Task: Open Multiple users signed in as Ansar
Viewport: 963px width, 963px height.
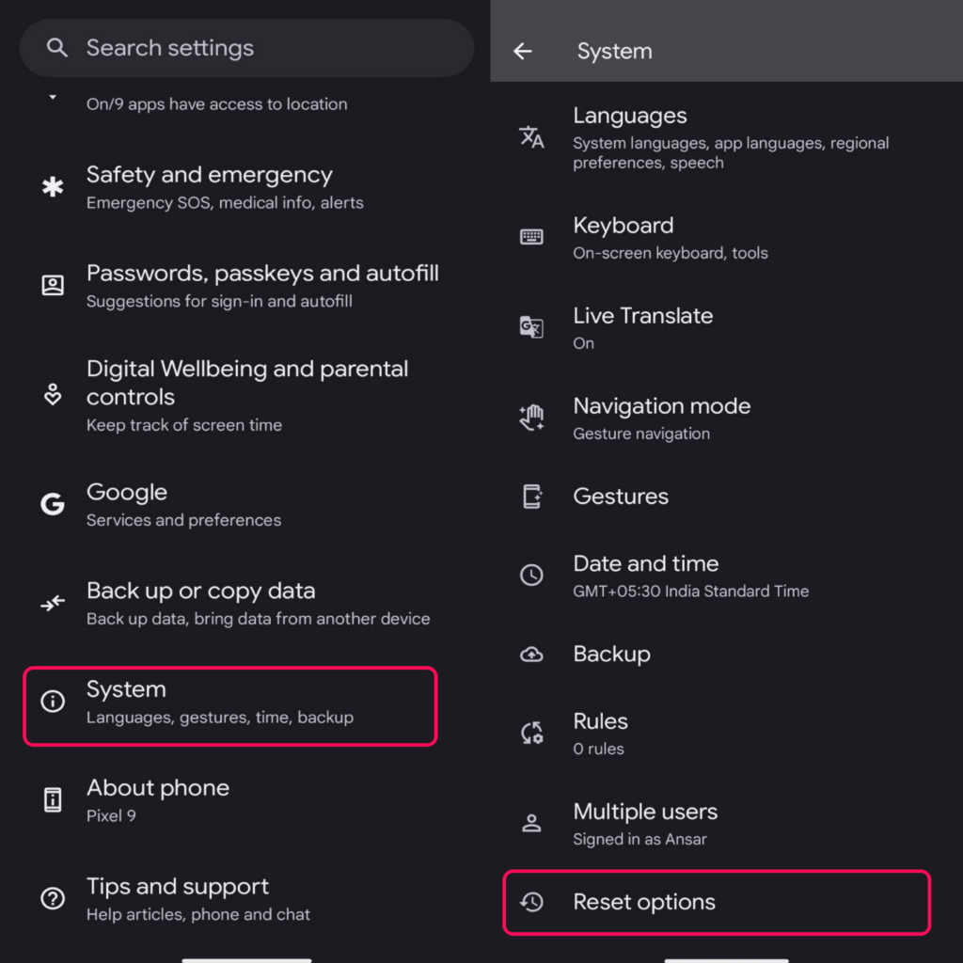Action: (x=658, y=823)
